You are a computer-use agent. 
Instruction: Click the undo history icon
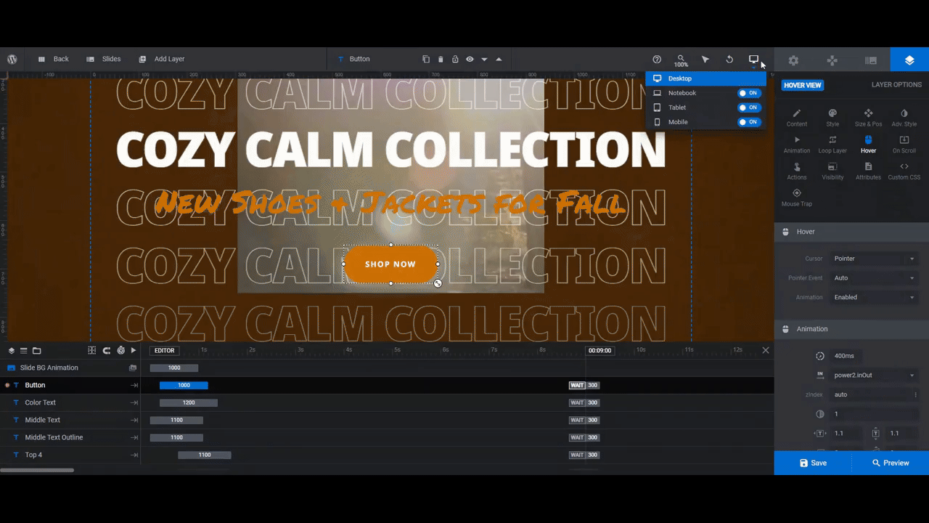(729, 59)
